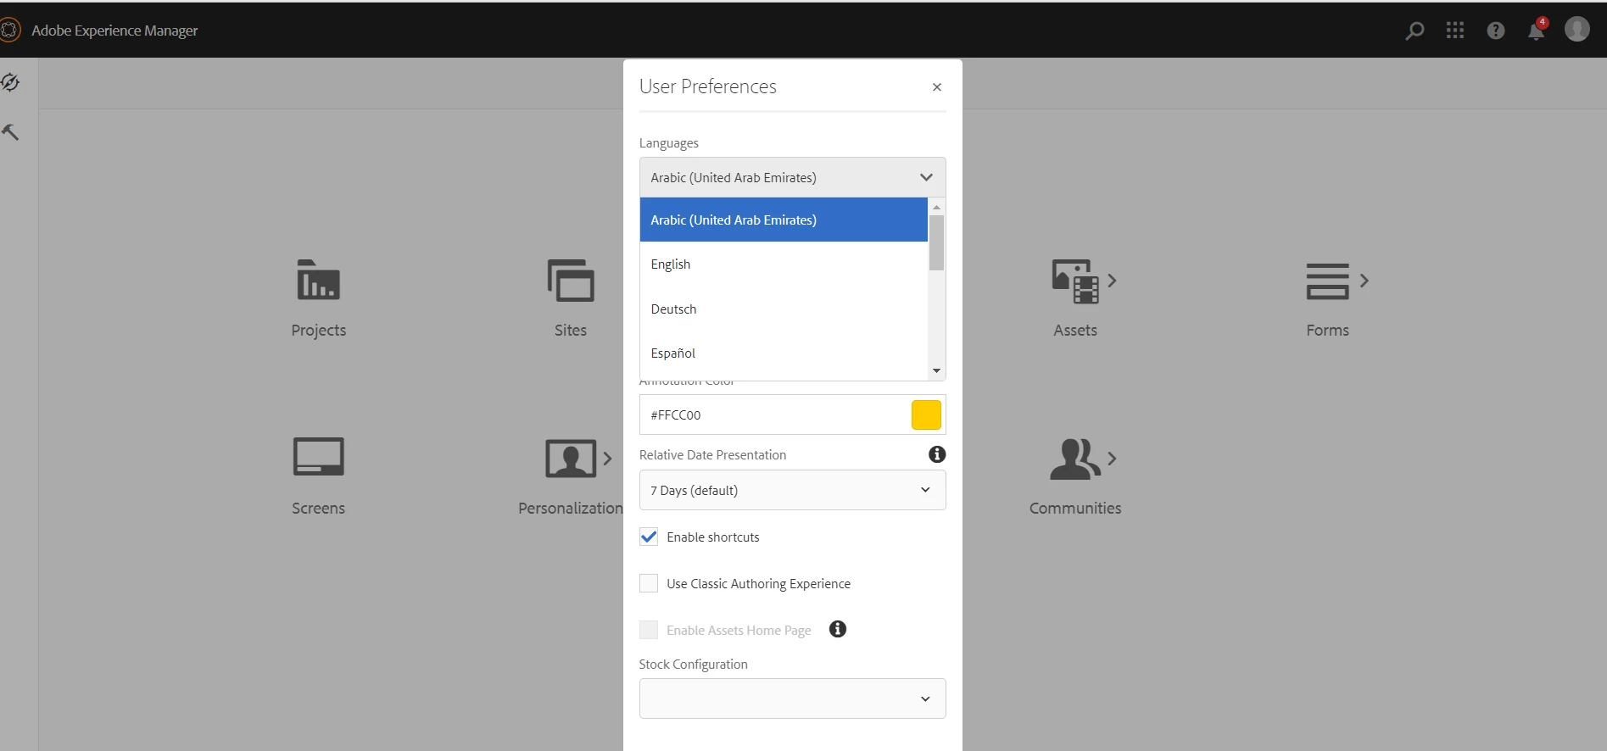Open the Relative Date Presentation dropdown
Image resolution: width=1607 pixels, height=751 pixels.
tap(792, 490)
